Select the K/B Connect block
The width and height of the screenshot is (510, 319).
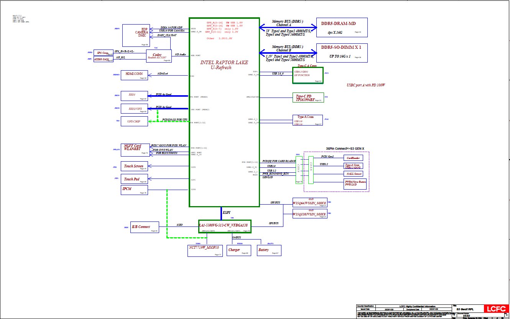pos(145,227)
